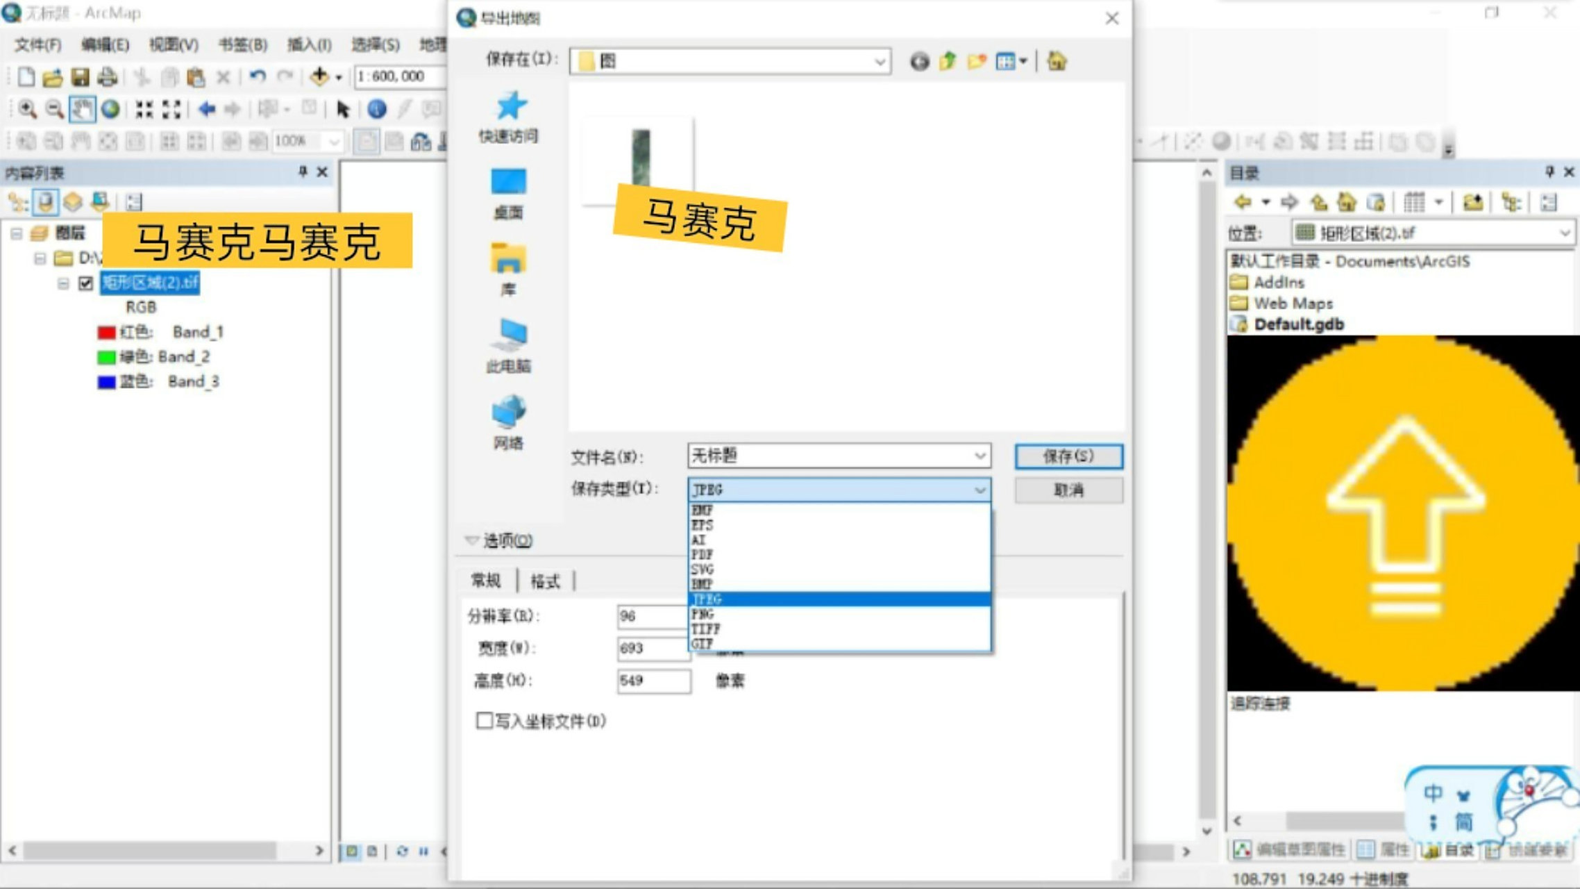Screen dimensions: 1580x889
Task: Open the 保存在(I) location dropdown
Action: click(x=880, y=61)
